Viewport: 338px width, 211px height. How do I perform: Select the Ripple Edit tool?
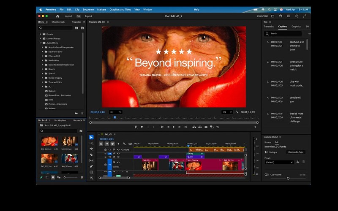pyautogui.click(x=91, y=149)
